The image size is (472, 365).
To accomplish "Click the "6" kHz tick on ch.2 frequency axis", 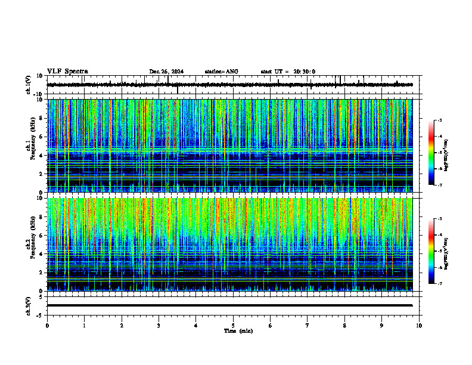I will 42,236.
